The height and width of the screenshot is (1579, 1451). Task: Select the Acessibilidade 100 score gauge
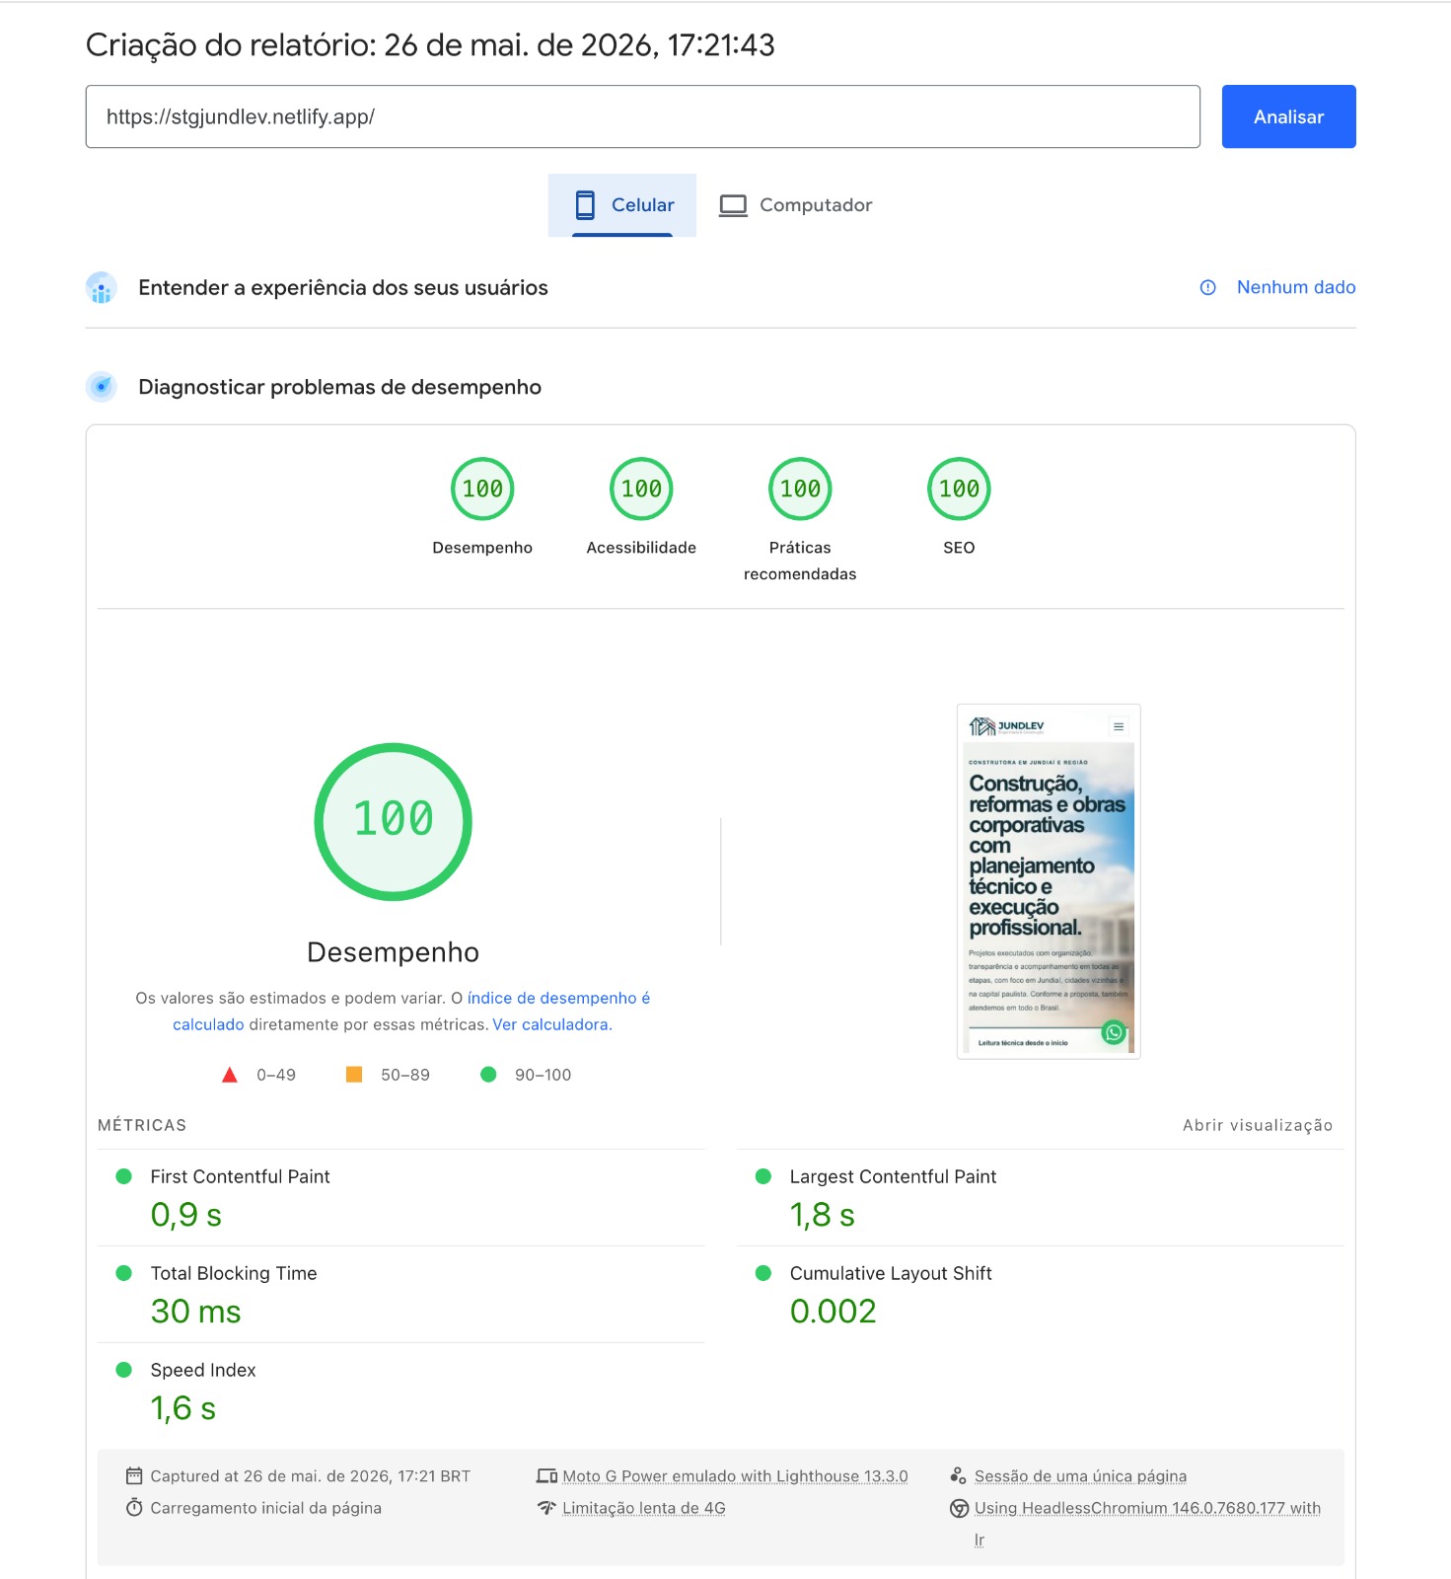(x=641, y=489)
